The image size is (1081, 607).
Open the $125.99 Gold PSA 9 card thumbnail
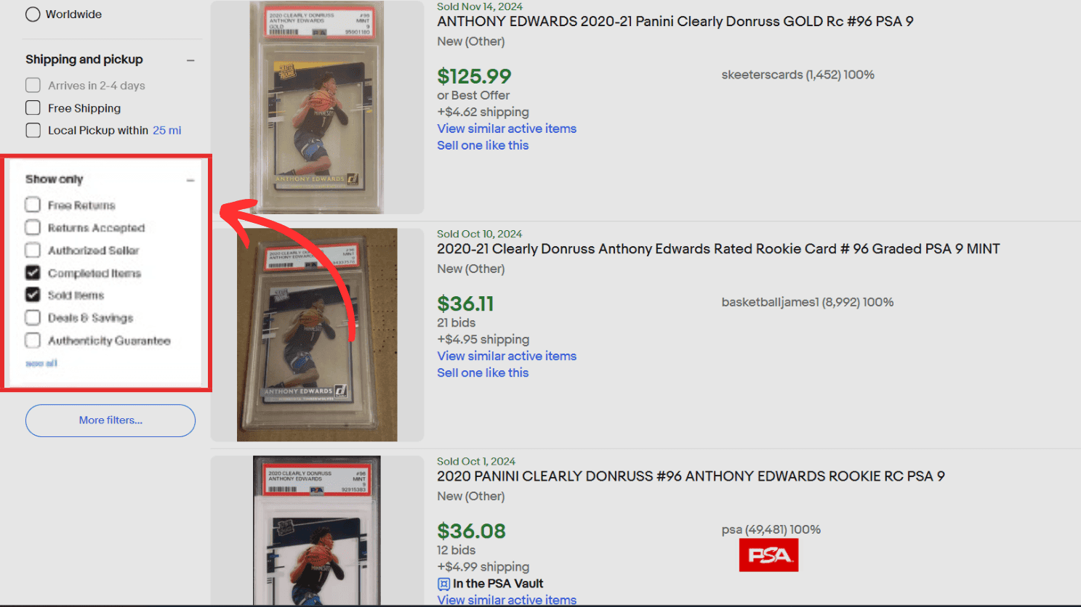[x=317, y=107]
